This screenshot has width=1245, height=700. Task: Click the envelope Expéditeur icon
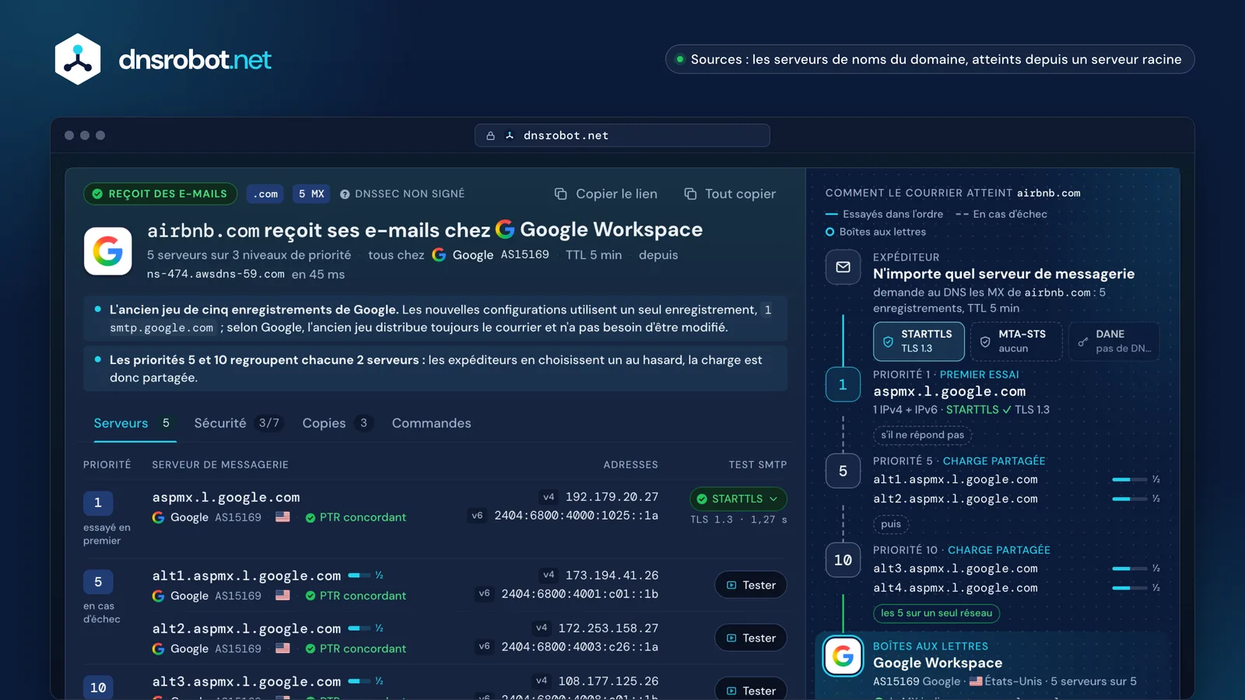[843, 267]
